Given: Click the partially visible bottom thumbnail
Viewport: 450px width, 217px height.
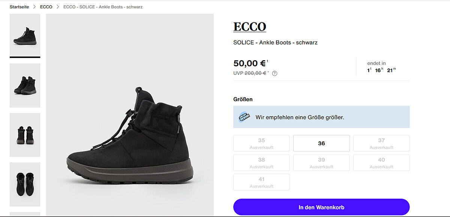Looking at the screenshot, I should 25,214.
